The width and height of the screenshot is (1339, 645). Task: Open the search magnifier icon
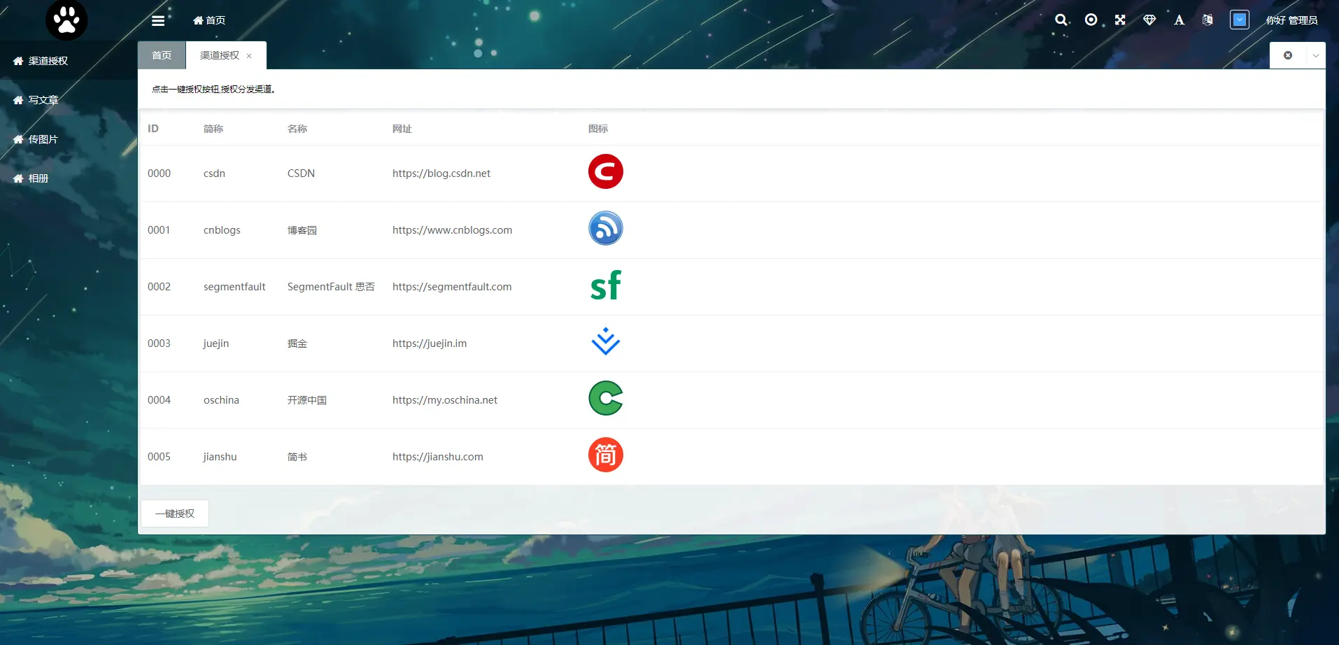pos(1061,20)
